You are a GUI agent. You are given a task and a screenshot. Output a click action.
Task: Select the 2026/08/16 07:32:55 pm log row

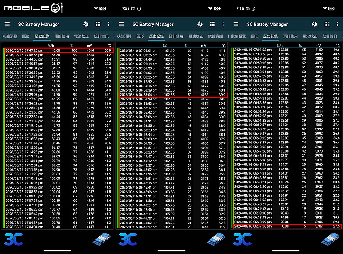(58, 82)
